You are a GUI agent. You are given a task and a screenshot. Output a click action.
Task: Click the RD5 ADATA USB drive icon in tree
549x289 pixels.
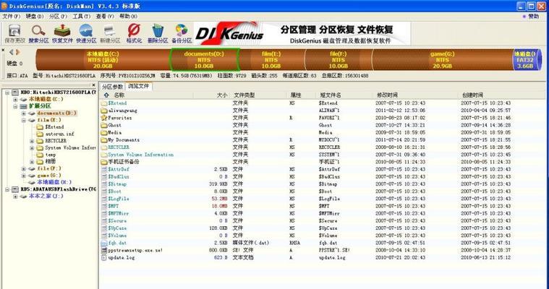tap(15, 189)
